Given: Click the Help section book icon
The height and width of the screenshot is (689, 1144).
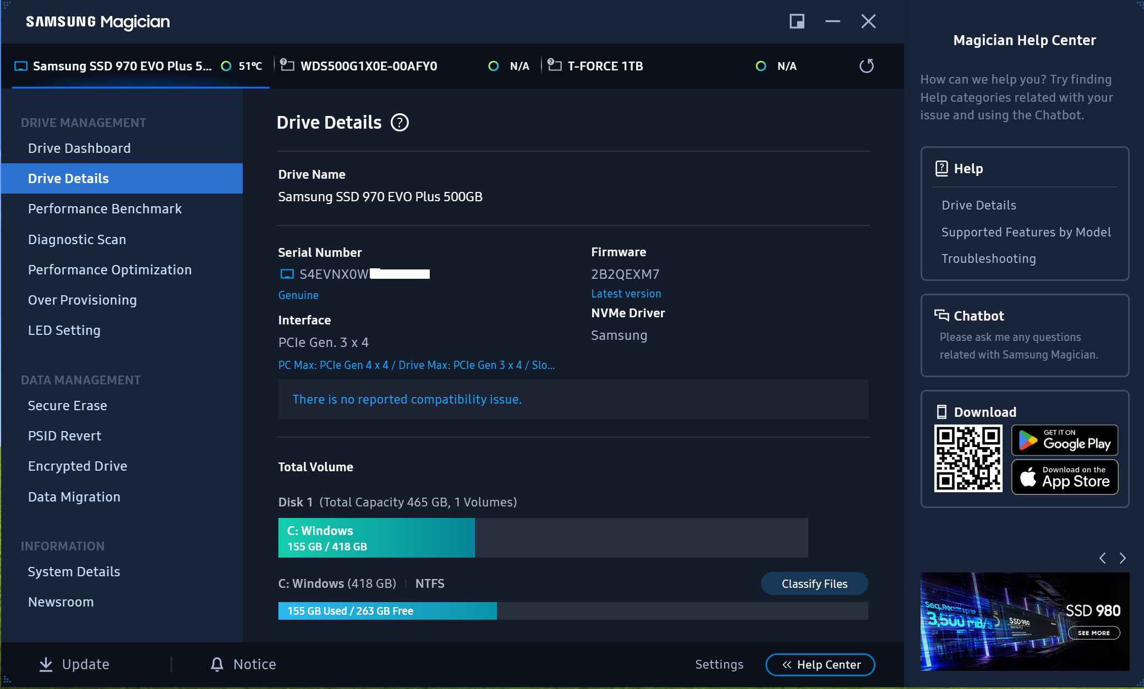Looking at the screenshot, I should (x=942, y=168).
